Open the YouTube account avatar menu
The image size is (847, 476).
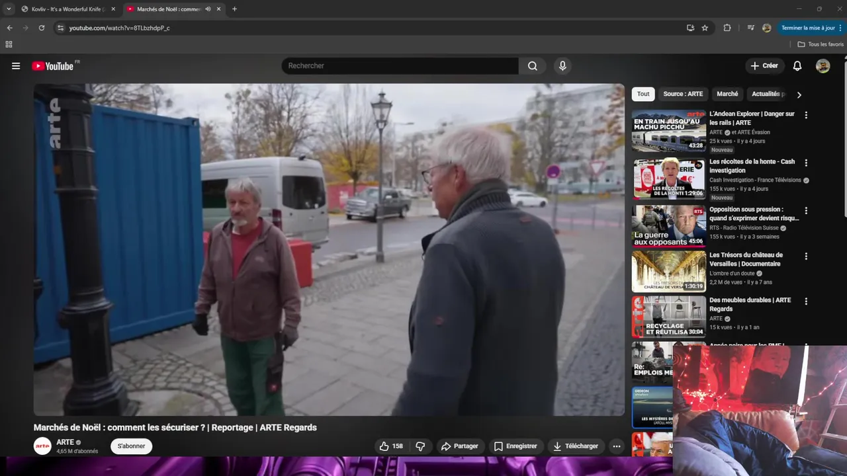[823, 66]
